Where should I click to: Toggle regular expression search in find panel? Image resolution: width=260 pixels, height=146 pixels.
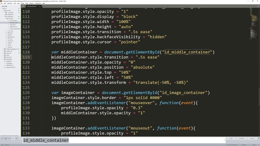[x=2, y=138]
